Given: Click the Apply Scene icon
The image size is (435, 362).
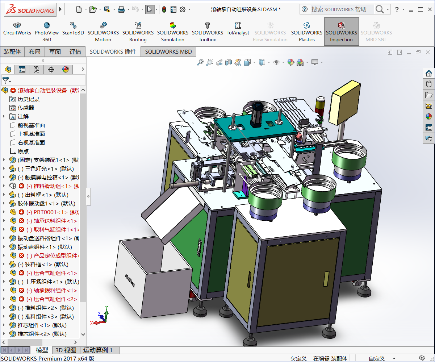Looking at the screenshot, I should [x=300, y=62].
